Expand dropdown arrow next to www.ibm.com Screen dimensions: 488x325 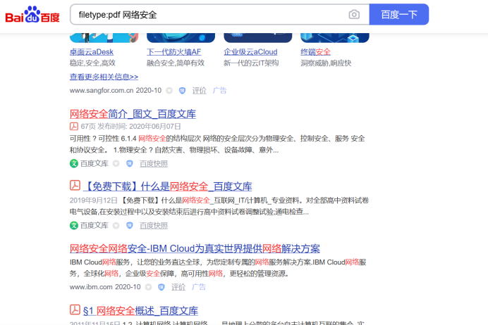pos(149,287)
